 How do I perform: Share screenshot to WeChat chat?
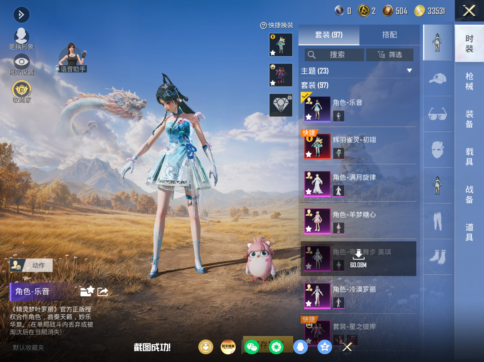coord(252,347)
